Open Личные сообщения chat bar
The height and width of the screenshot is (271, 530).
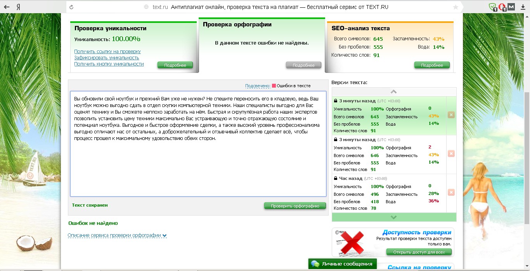click(343, 264)
